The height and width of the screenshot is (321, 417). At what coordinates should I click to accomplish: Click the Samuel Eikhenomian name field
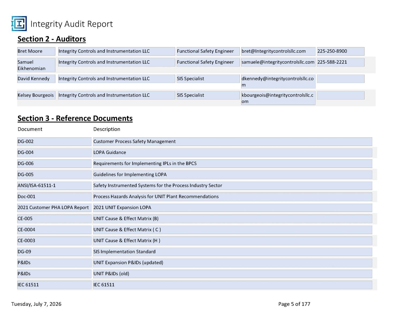pos(36,65)
